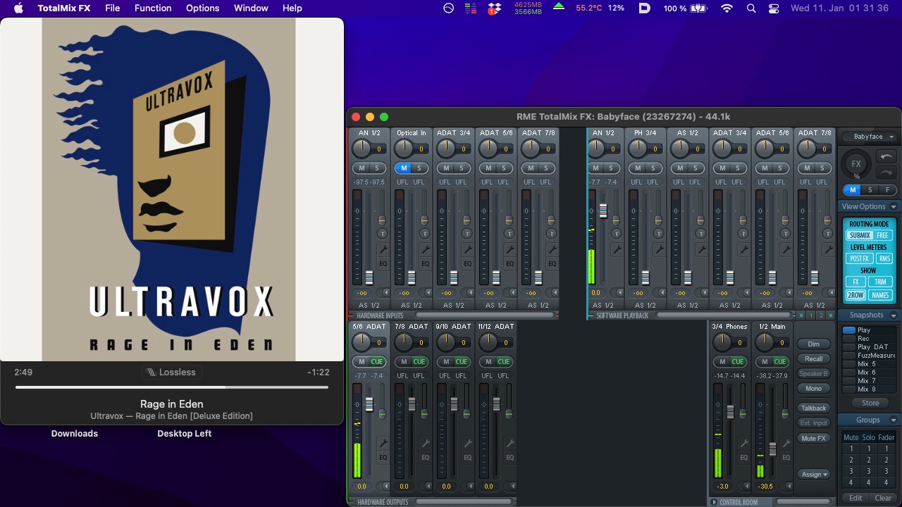Open settings wrench on 3/4 Phones channel

(x=743, y=443)
